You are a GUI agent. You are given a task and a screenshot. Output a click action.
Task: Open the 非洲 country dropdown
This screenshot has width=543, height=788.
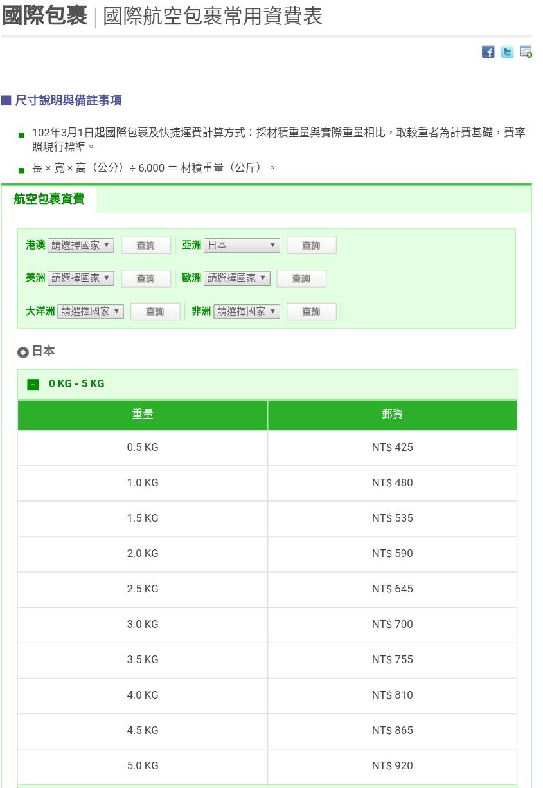(247, 311)
